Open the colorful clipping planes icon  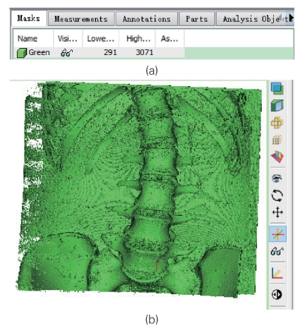pyautogui.click(x=277, y=157)
